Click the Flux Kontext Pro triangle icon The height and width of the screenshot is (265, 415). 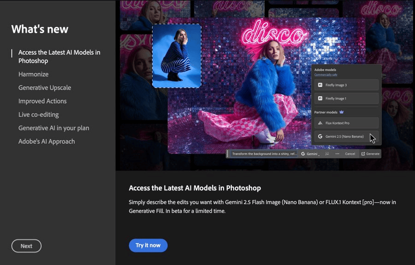tap(320, 123)
